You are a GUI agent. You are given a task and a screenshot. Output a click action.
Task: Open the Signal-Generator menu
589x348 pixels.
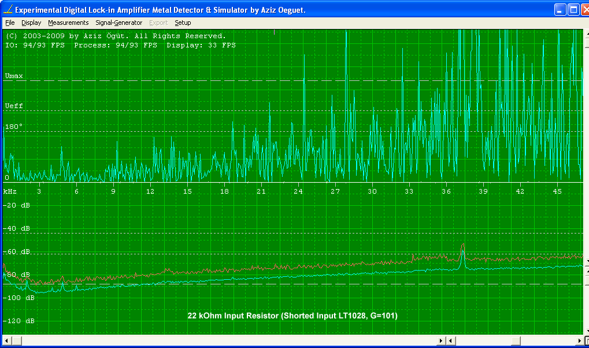(x=118, y=23)
